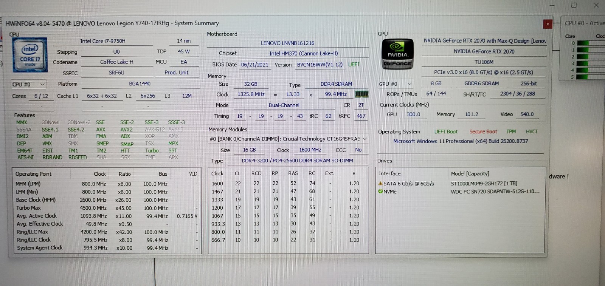Click the LENOVO LNVNB161216 motherboard field
Image resolution: width=605 pixels, height=286 pixels.
point(287,43)
